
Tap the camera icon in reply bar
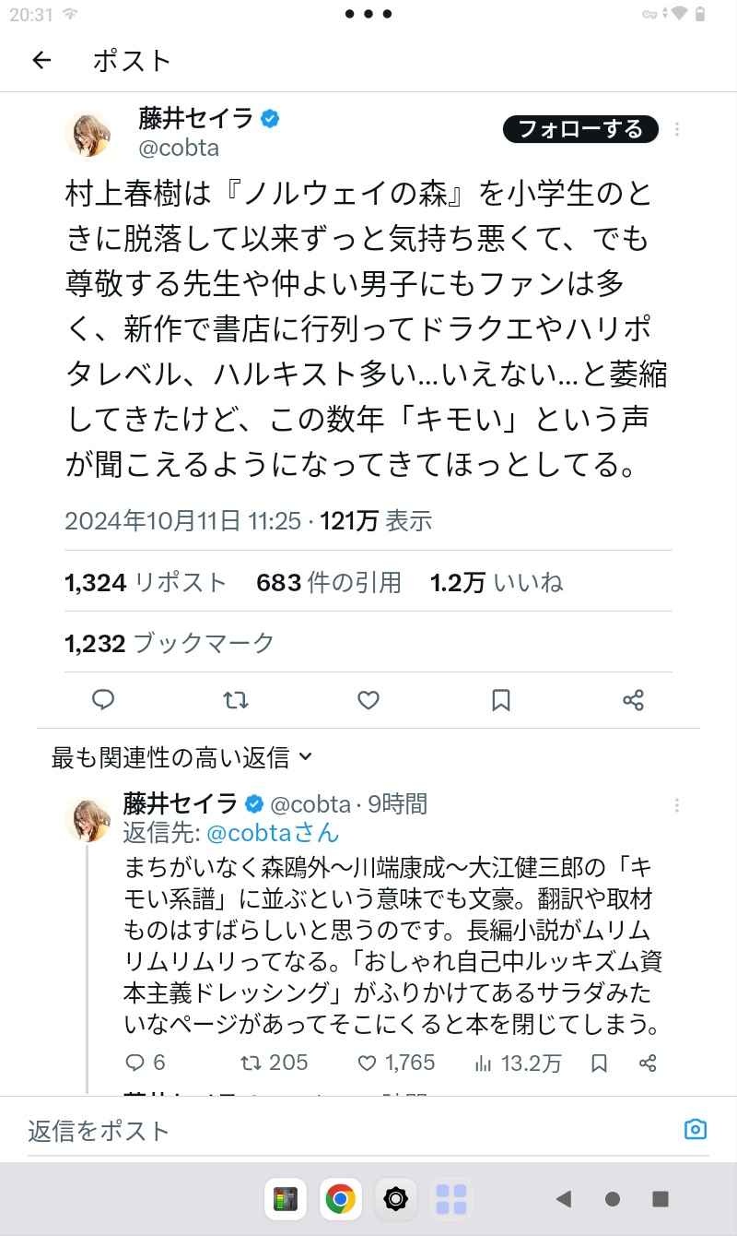click(695, 1129)
